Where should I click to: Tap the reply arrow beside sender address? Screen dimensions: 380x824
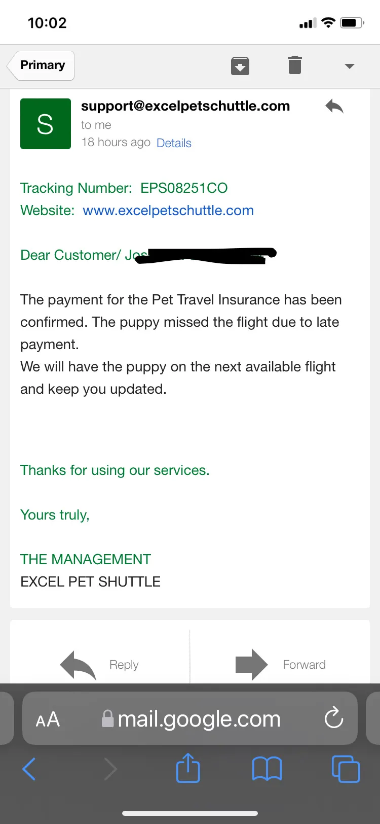(x=334, y=106)
